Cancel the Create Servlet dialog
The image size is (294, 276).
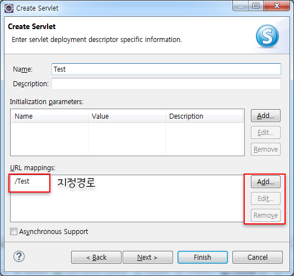258,258
